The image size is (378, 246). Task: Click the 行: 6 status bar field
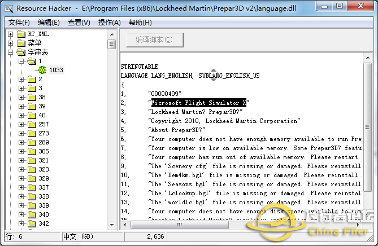33,236
